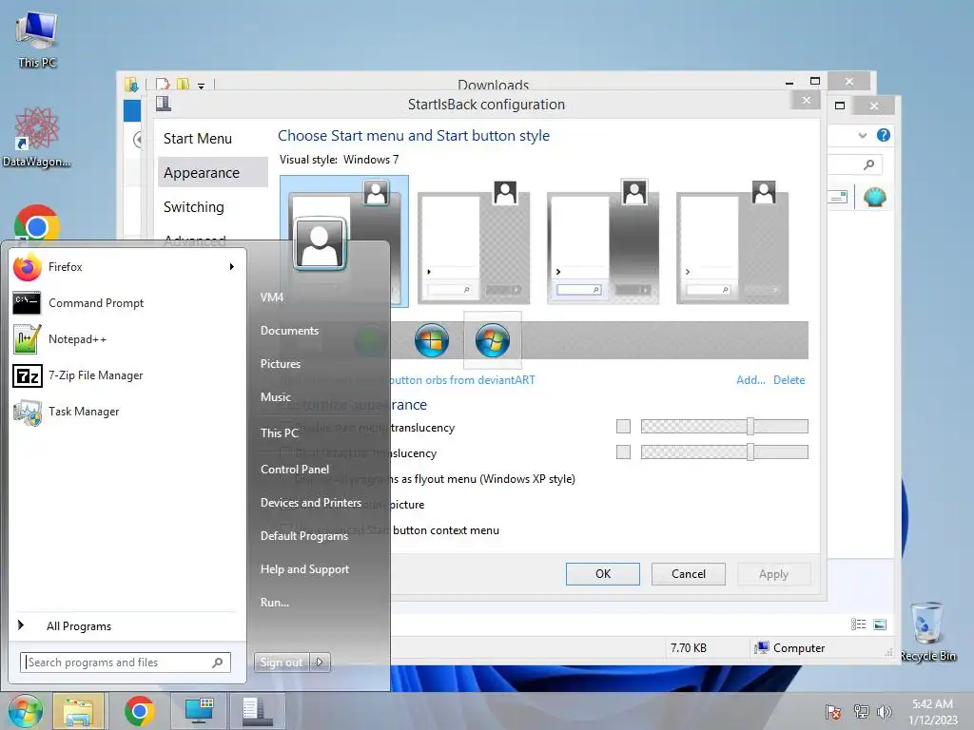
Task: Click the seashell icon in the Downloads window
Action: coord(875,198)
